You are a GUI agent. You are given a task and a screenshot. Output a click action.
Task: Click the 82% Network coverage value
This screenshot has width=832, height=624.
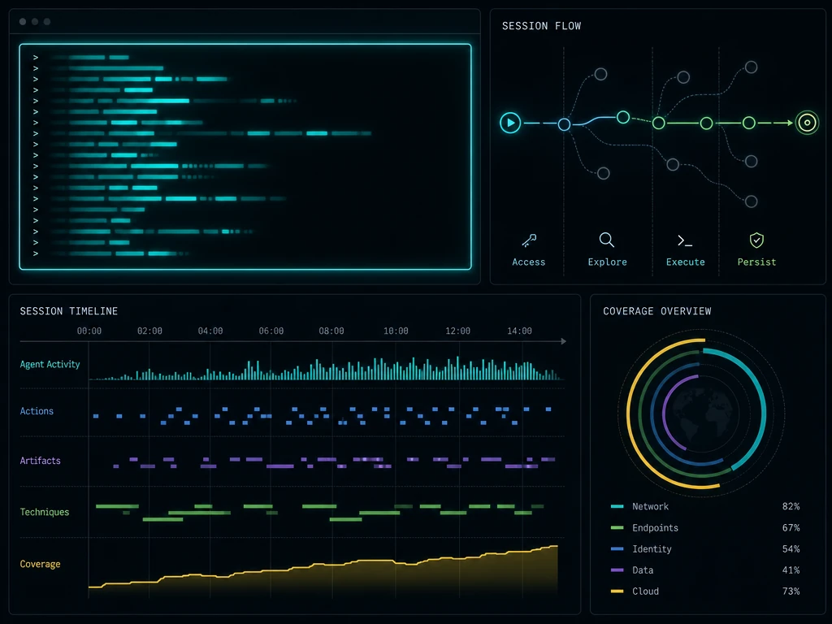pyautogui.click(x=791, y=507)
